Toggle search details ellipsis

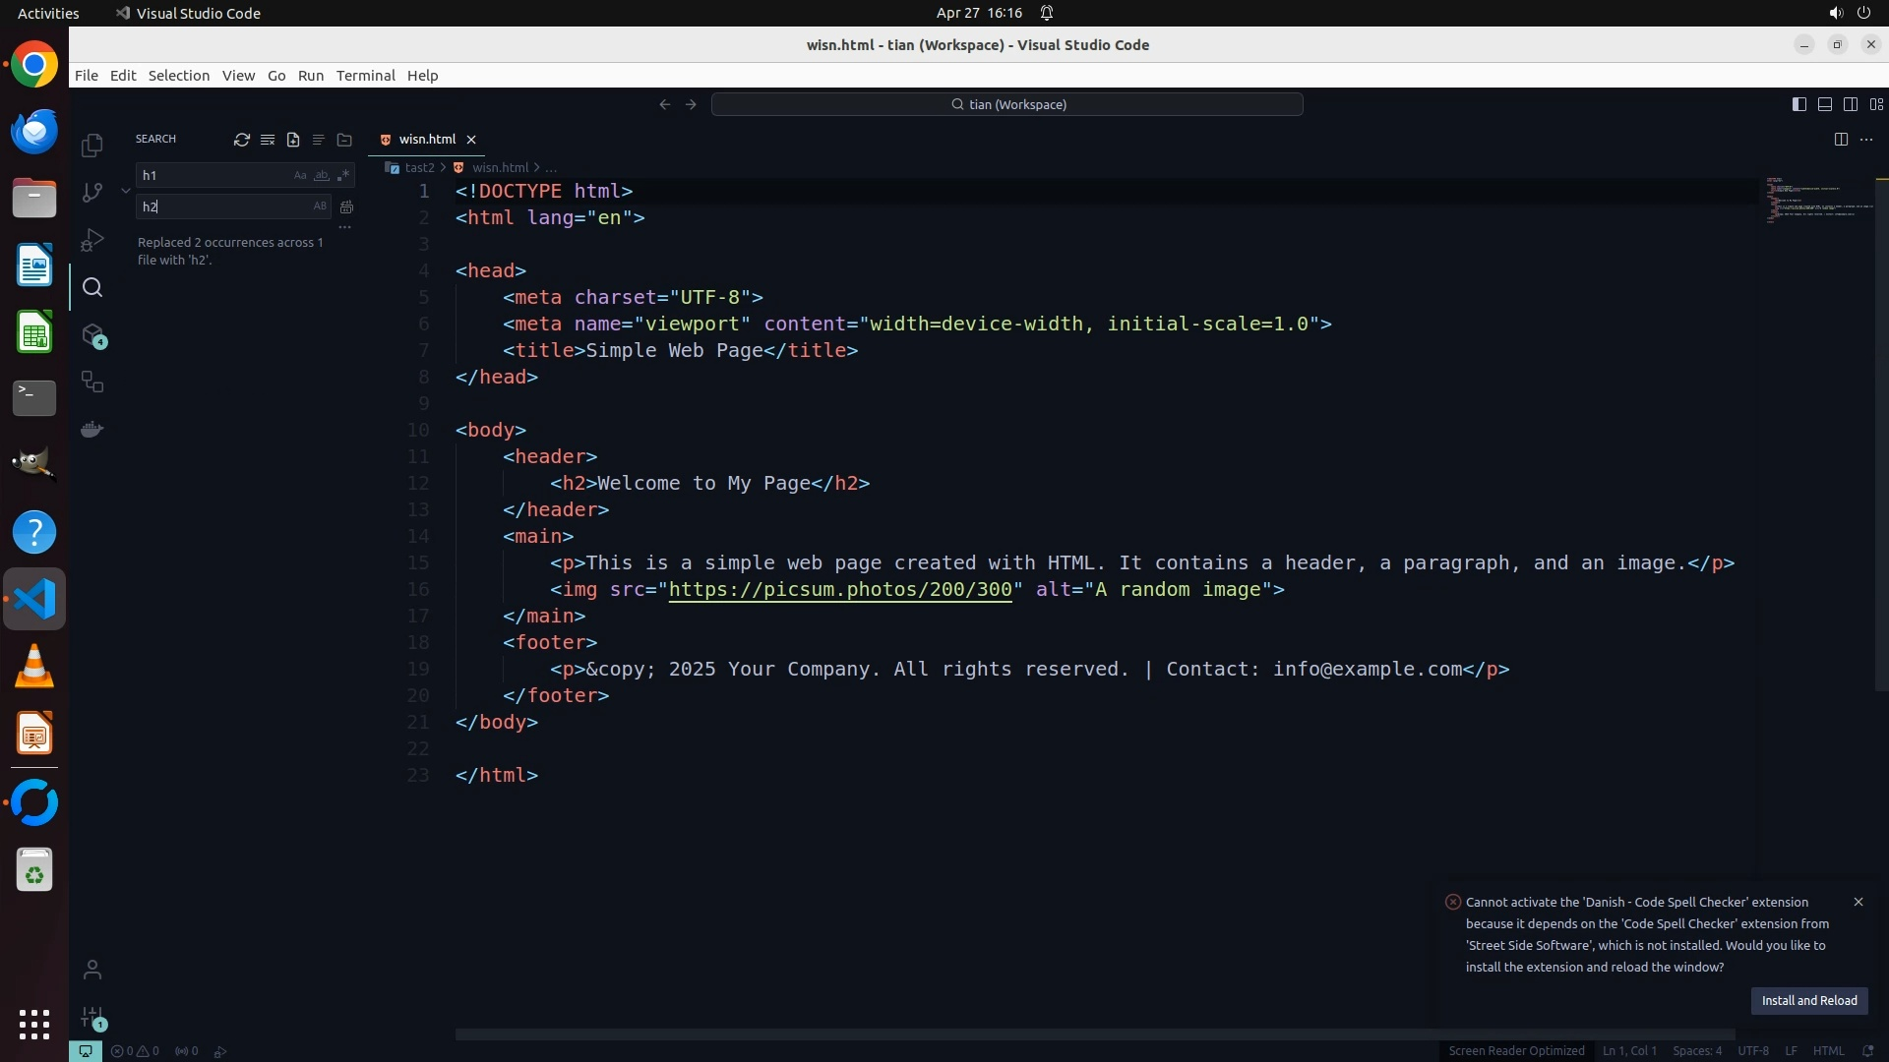click(344, 227)
